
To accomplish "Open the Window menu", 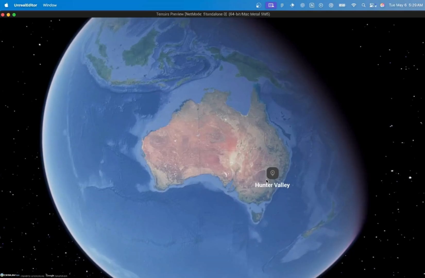I will click(x=50, y=5).
